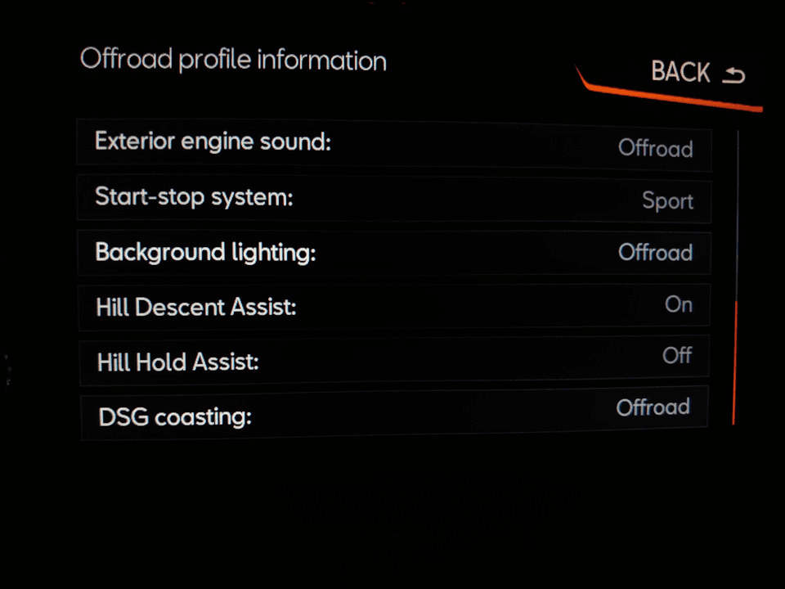The width and height of the screenshot is (785, 589).
Task: Select the Start-stop system row
Action: pos(392,198)
